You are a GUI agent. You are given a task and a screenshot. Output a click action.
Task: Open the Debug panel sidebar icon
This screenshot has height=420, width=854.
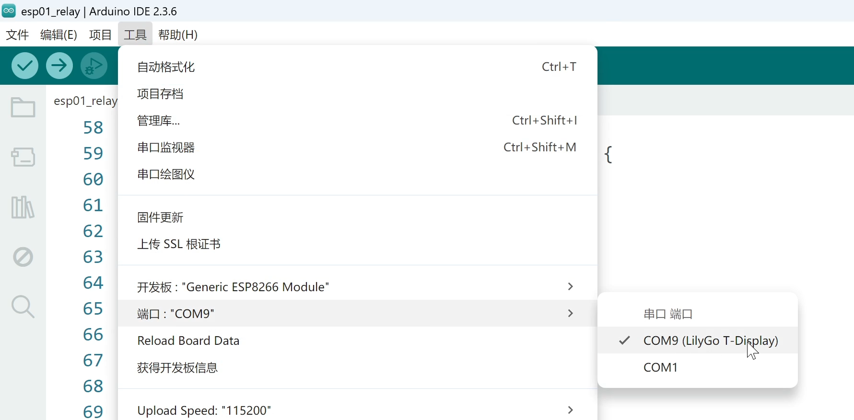coord(23,257)
